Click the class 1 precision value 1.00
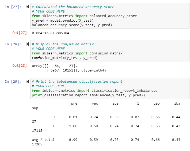Viewport: 190px width, 151px height. [x=73, y=126]
